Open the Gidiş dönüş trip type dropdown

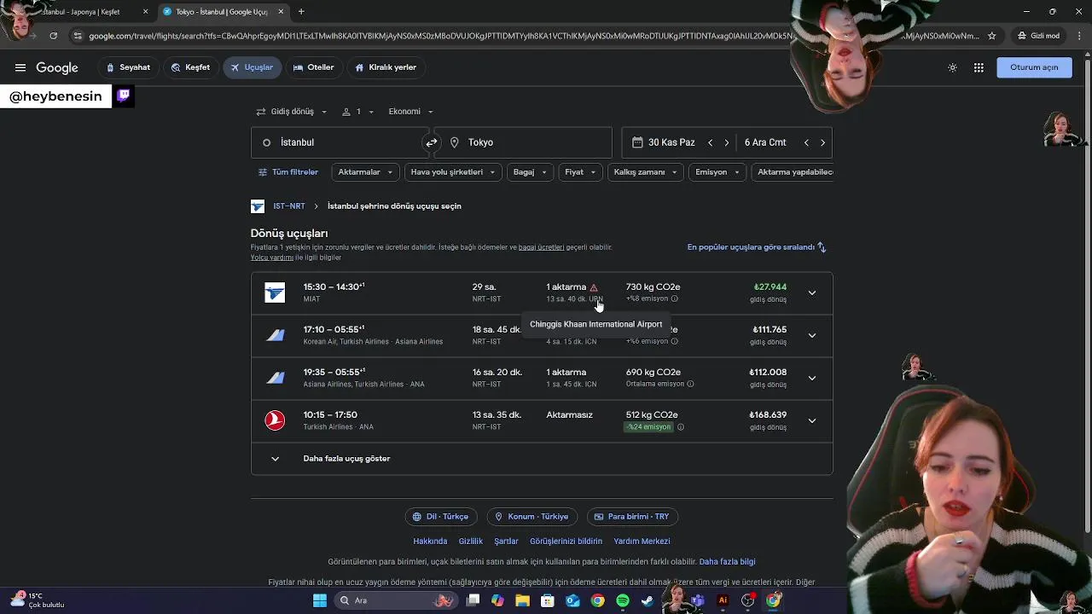click(292, 112)
